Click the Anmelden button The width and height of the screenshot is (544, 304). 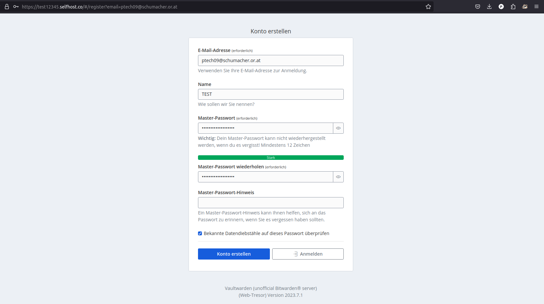tap(308, 254)
